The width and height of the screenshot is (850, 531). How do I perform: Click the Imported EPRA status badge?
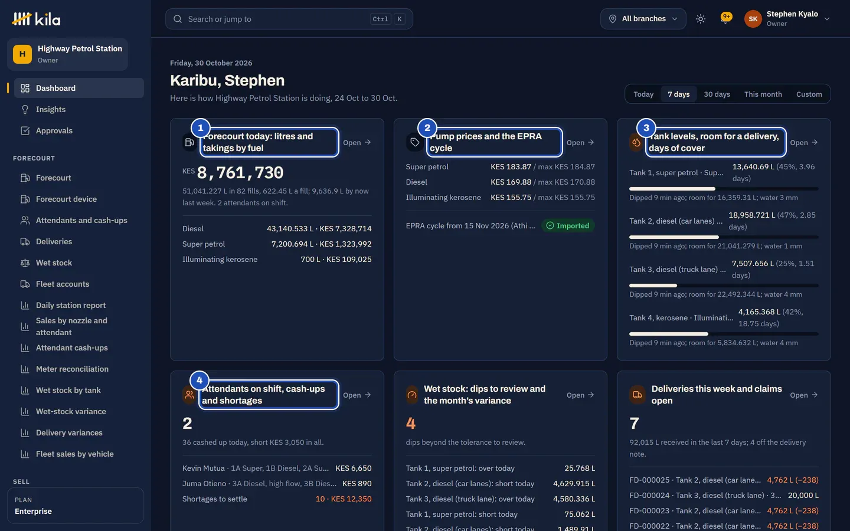[x=568, y=225]
